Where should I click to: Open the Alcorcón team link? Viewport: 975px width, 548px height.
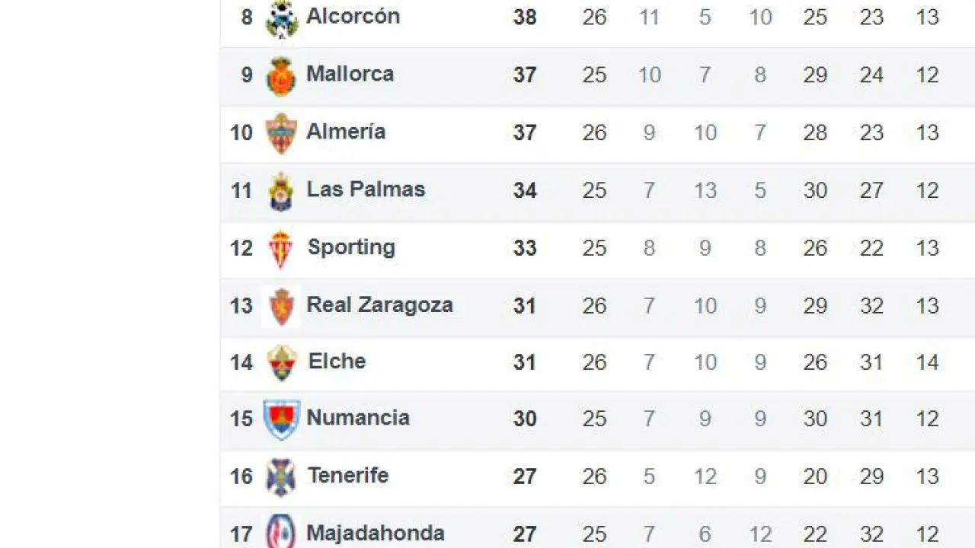pyautogui.click(x=353, y=16)
